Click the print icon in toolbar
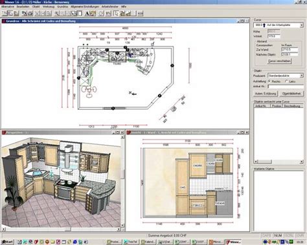The image size is (307, 245). coord(30,14)
